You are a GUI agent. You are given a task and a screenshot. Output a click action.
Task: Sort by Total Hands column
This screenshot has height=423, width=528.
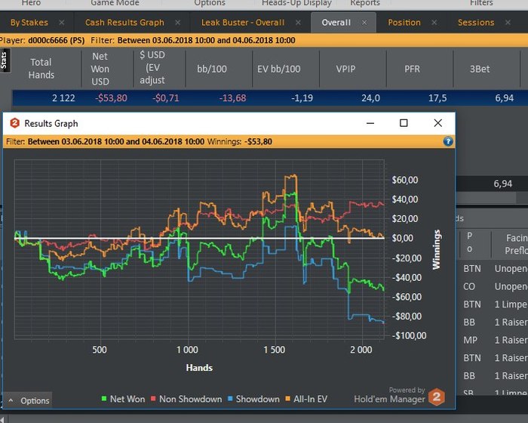(41, 69)
